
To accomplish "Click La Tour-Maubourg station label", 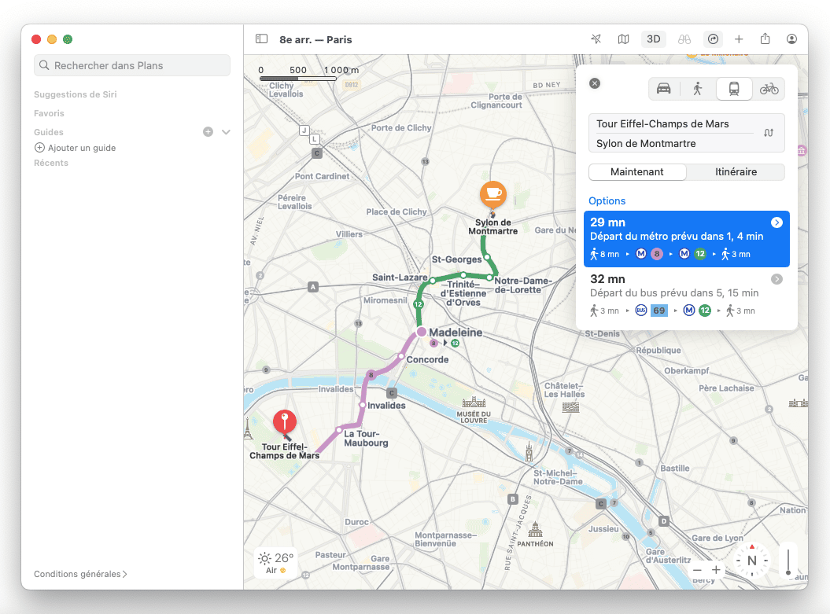I will [x=366, y=439].
